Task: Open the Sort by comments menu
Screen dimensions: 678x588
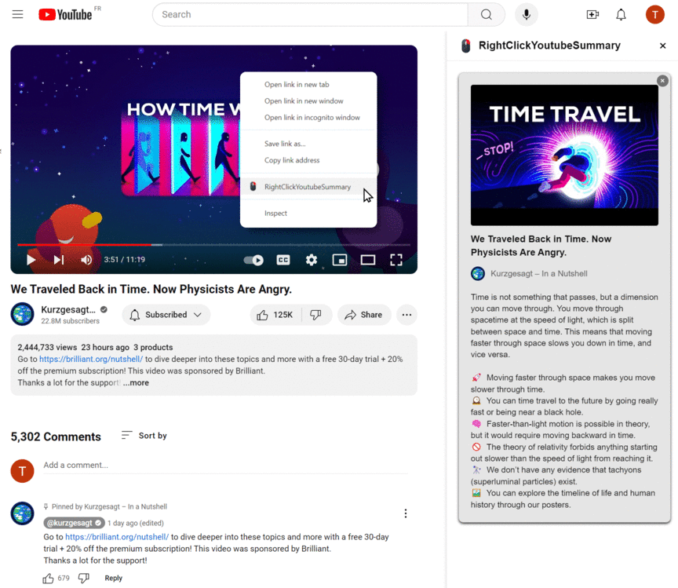Action: [144, 436]
